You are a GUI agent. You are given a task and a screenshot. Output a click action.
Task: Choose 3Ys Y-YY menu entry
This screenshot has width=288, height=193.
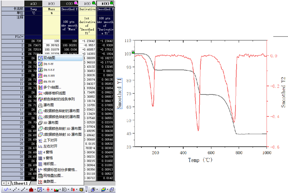coord(60,64)
